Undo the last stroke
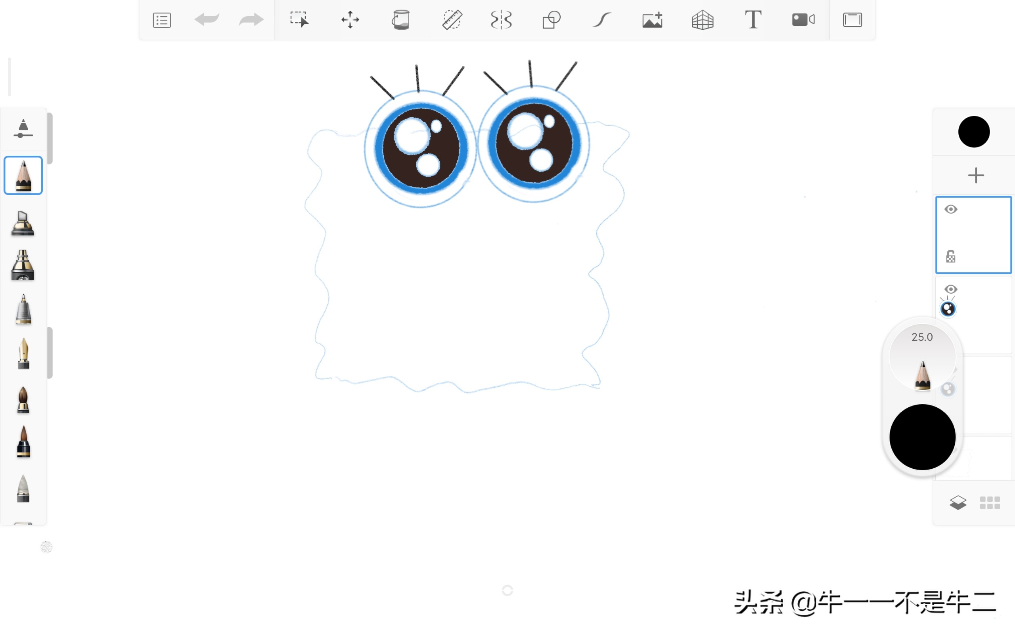This screenshot has height=634, width=1015. [x=207, y=20]
